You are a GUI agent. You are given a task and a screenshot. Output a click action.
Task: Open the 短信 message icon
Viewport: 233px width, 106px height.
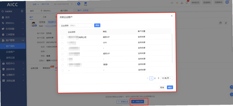86,4
